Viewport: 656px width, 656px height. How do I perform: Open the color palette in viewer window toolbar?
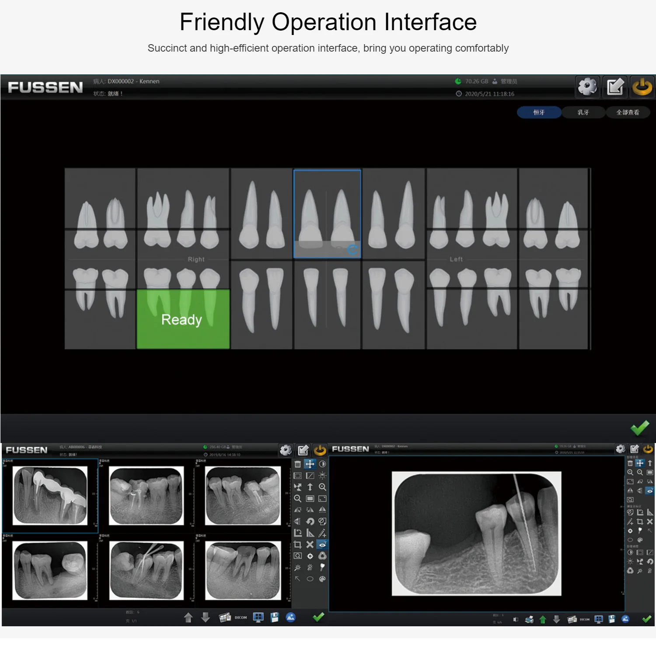640,540
